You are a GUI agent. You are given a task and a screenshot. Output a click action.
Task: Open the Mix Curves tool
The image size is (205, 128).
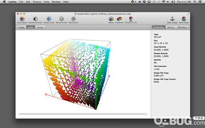tap(73, 19)
